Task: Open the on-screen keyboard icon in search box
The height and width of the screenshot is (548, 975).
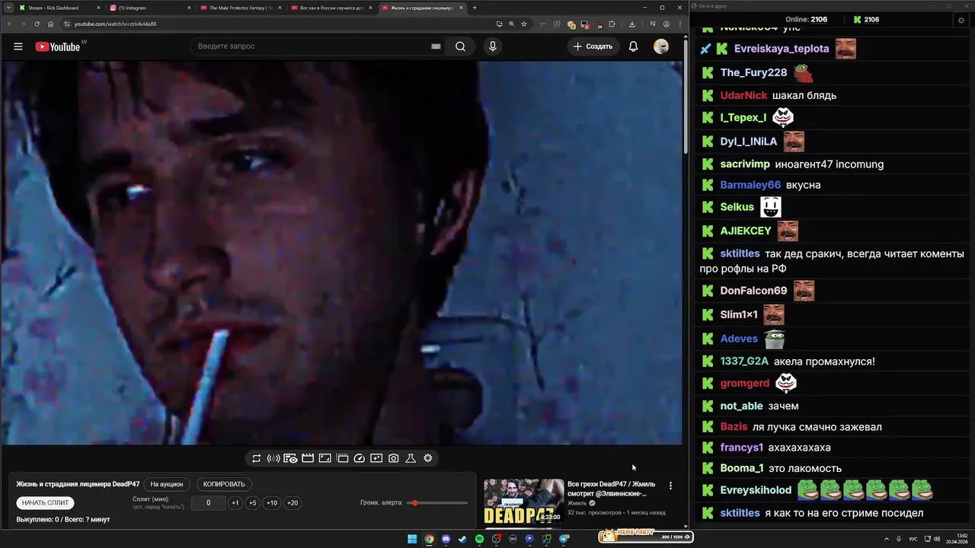Action: tap(436, 46)
